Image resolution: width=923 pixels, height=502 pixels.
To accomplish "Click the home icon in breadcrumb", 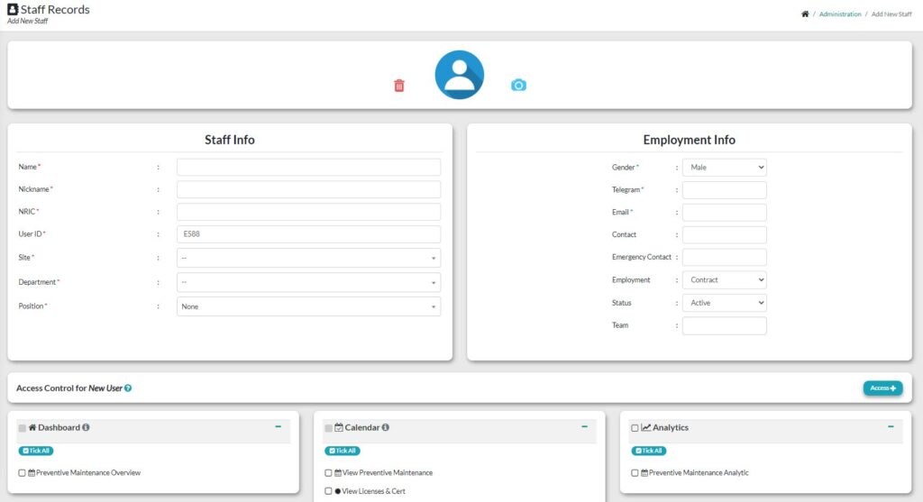I will point(805,14).
